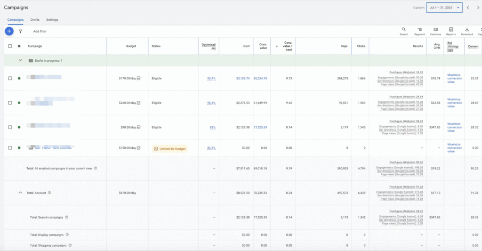The image size is (482, 251).
Task: Expand the Drafts in progress row
Action: [20, 60]
